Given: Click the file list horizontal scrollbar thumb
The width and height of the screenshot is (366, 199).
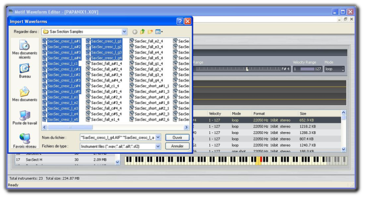Looking at the screenshot, I should point(70,127).
